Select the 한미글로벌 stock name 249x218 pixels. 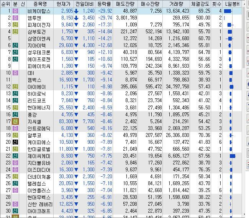39,149
